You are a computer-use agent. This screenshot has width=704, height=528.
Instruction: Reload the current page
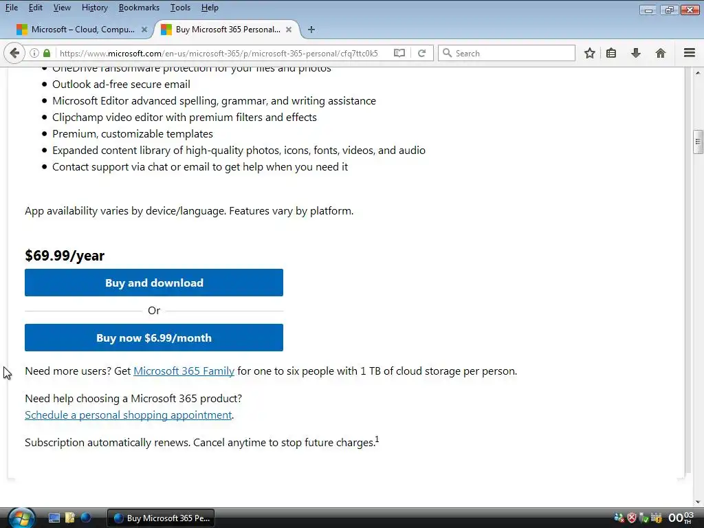point(421,53)
